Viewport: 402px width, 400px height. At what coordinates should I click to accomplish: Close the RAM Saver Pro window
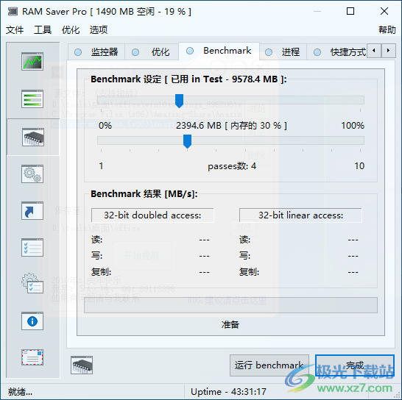(x=384, y=11)
